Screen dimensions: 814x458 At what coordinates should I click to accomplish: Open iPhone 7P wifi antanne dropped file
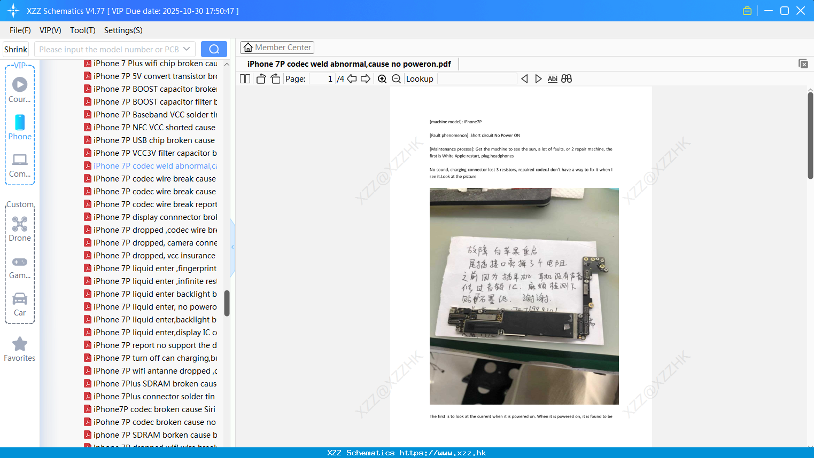coord(151,371)
